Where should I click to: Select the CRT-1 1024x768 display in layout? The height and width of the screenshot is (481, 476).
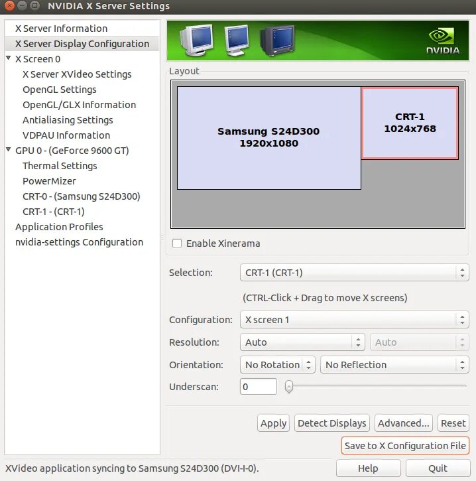click(x=410, y=123)
